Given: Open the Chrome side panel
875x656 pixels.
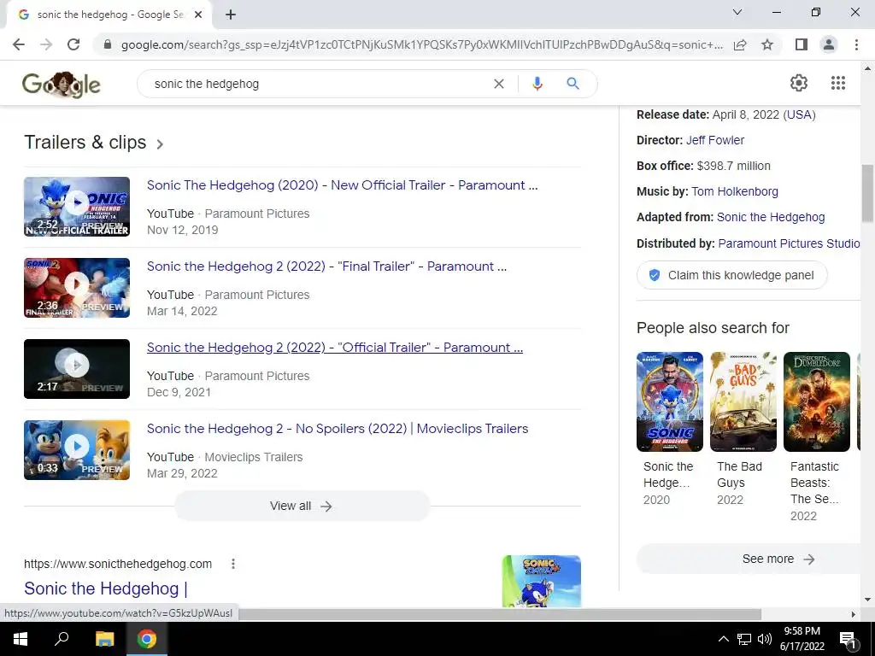Looking at the screenshot, I should 802,44.
